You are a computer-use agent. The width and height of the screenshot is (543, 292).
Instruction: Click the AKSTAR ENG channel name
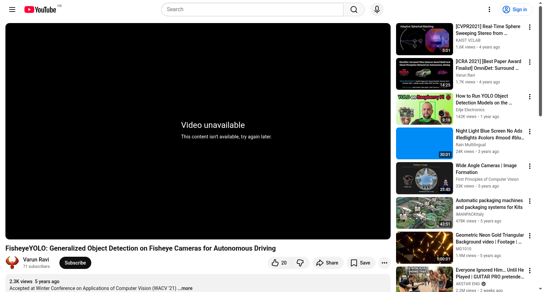click(x=468, y=284)
